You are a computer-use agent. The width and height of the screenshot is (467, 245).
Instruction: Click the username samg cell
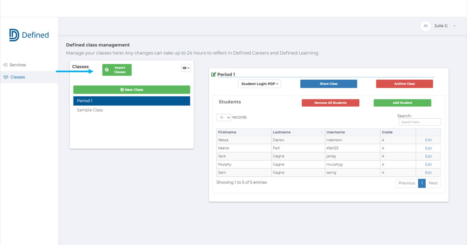[353, 173]
